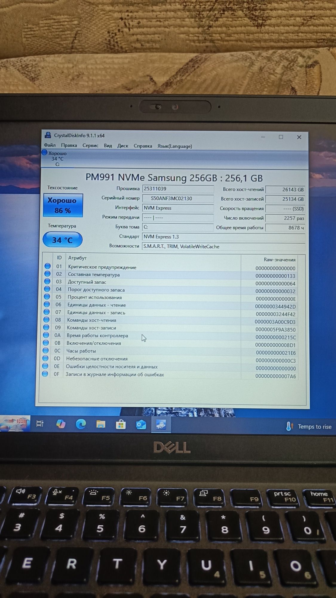Image resolution: width=336 pixels, height=598 pixels.
Task: Click the Атрибут column header
Action: coord(77,258)
